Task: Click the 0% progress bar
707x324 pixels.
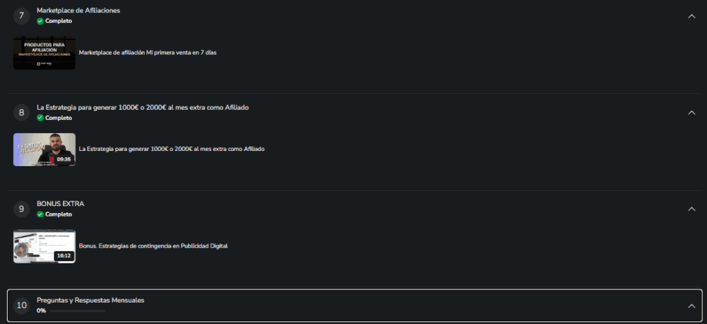Action: tap(77, 311)
